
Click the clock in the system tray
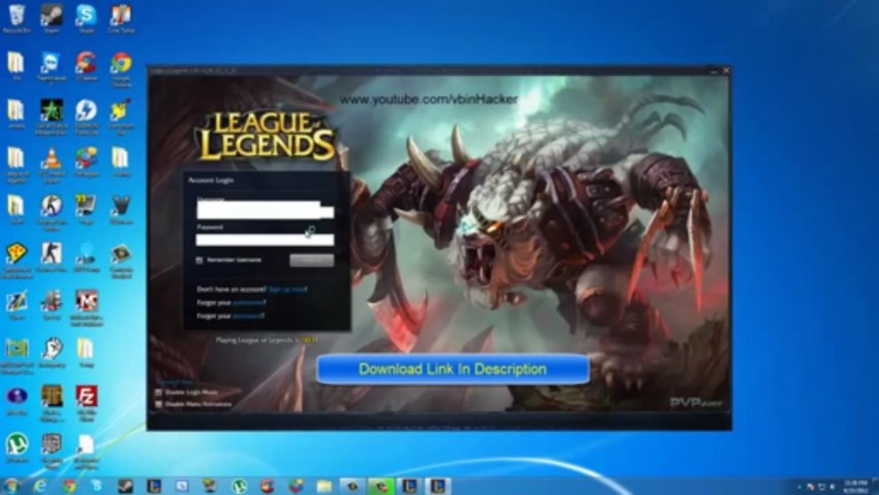coord(854,486)
